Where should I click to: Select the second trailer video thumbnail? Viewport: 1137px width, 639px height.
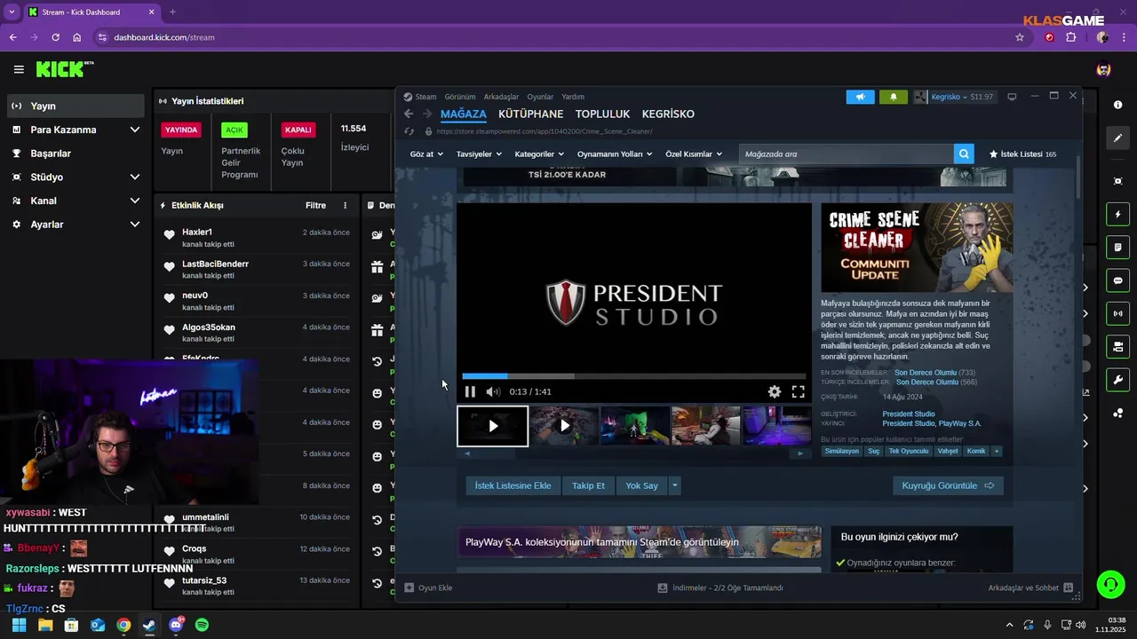(564, 426)
